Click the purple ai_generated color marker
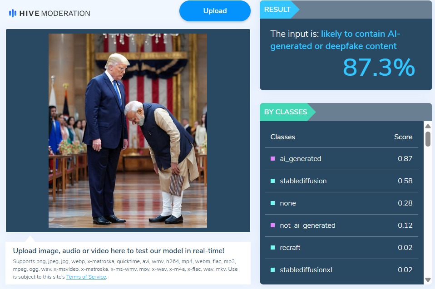 click(x=273, y=159)
